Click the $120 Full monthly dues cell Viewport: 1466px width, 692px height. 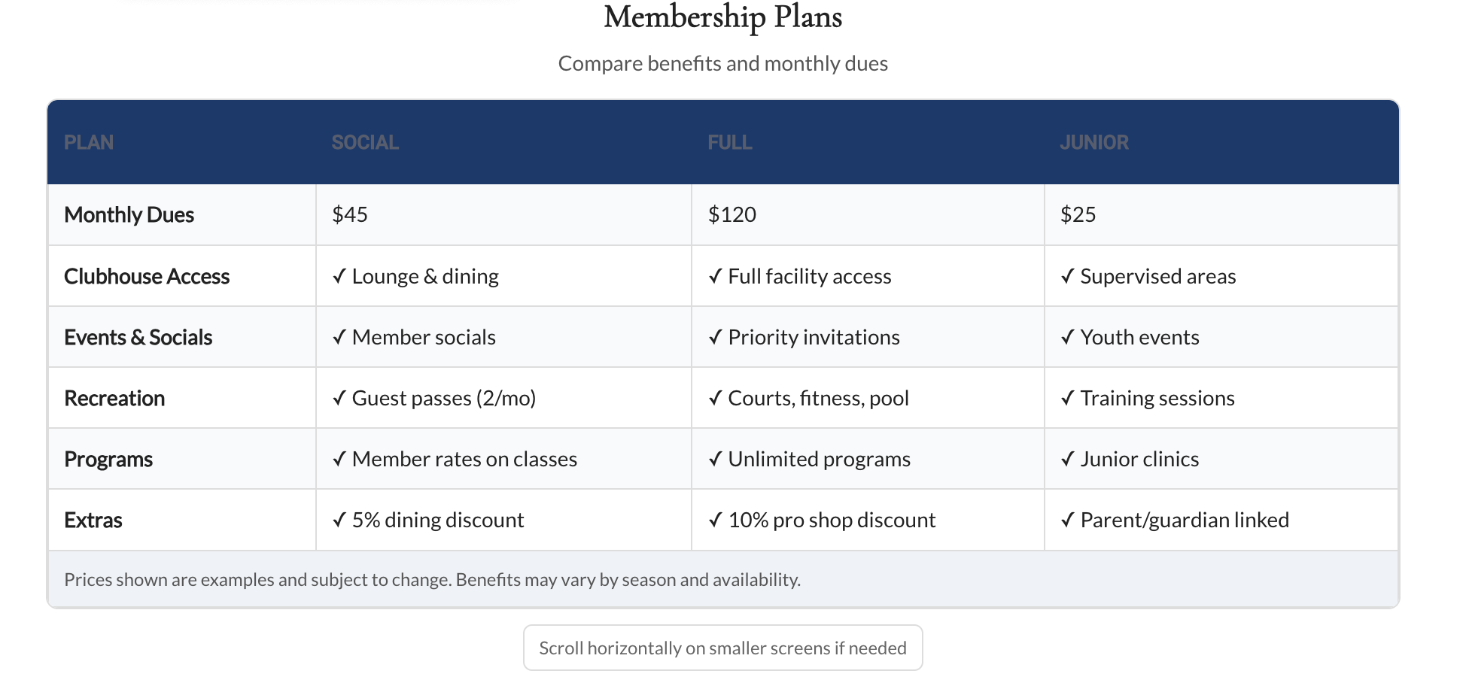(x=732, y=215)
